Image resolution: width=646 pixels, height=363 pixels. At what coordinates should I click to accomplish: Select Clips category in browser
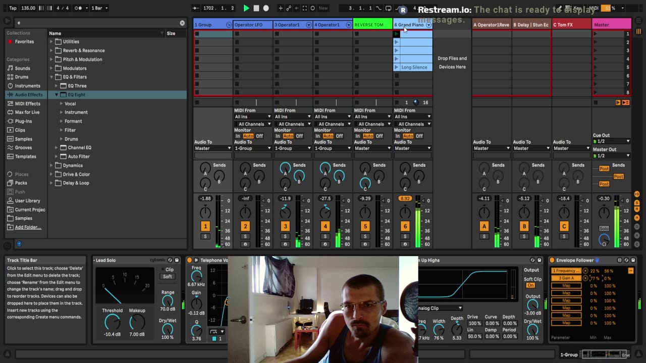coord(20,130)
